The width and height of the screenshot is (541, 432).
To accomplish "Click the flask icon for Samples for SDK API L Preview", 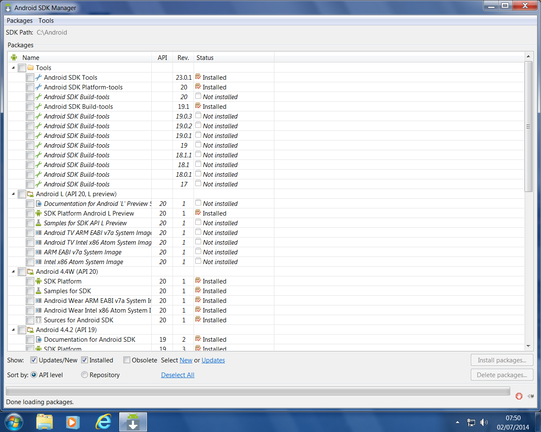I will click(38, 223).
